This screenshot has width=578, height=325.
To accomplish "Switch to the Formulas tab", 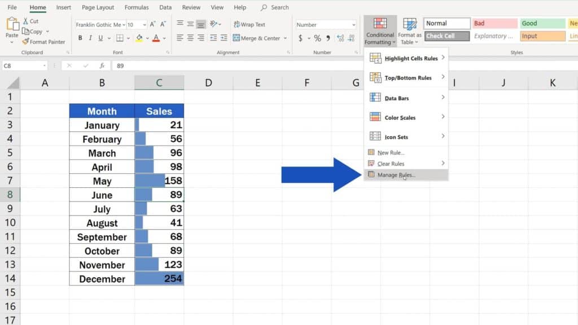I will click(137, 7).
